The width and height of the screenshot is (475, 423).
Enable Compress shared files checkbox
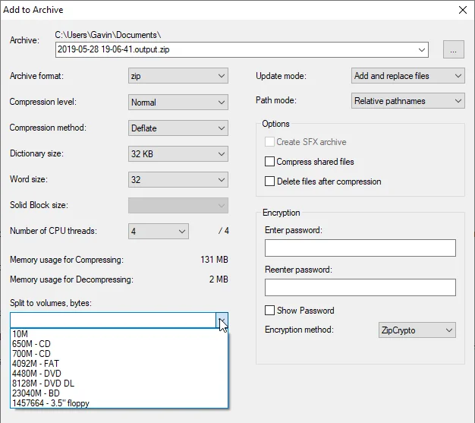[269, 162]
